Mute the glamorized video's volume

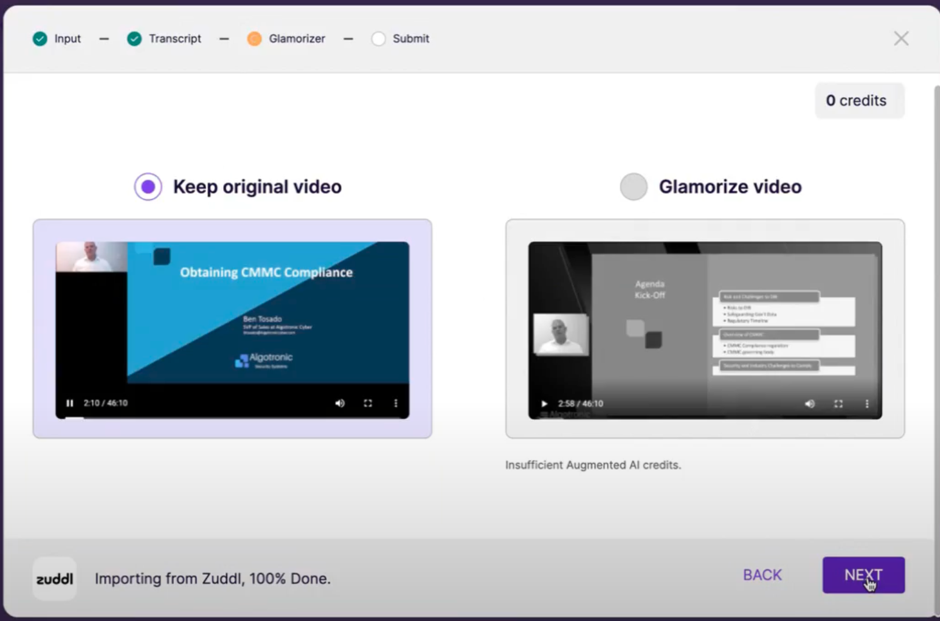point(810,403)
